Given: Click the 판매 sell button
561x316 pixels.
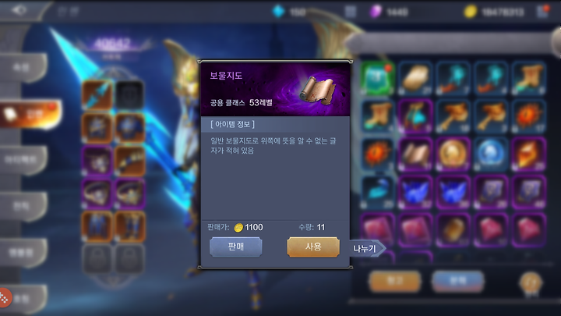Looking at the screenshot, I should pos(236,247).
